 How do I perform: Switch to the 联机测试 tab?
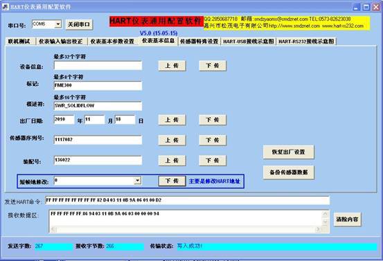coord(19,42)
